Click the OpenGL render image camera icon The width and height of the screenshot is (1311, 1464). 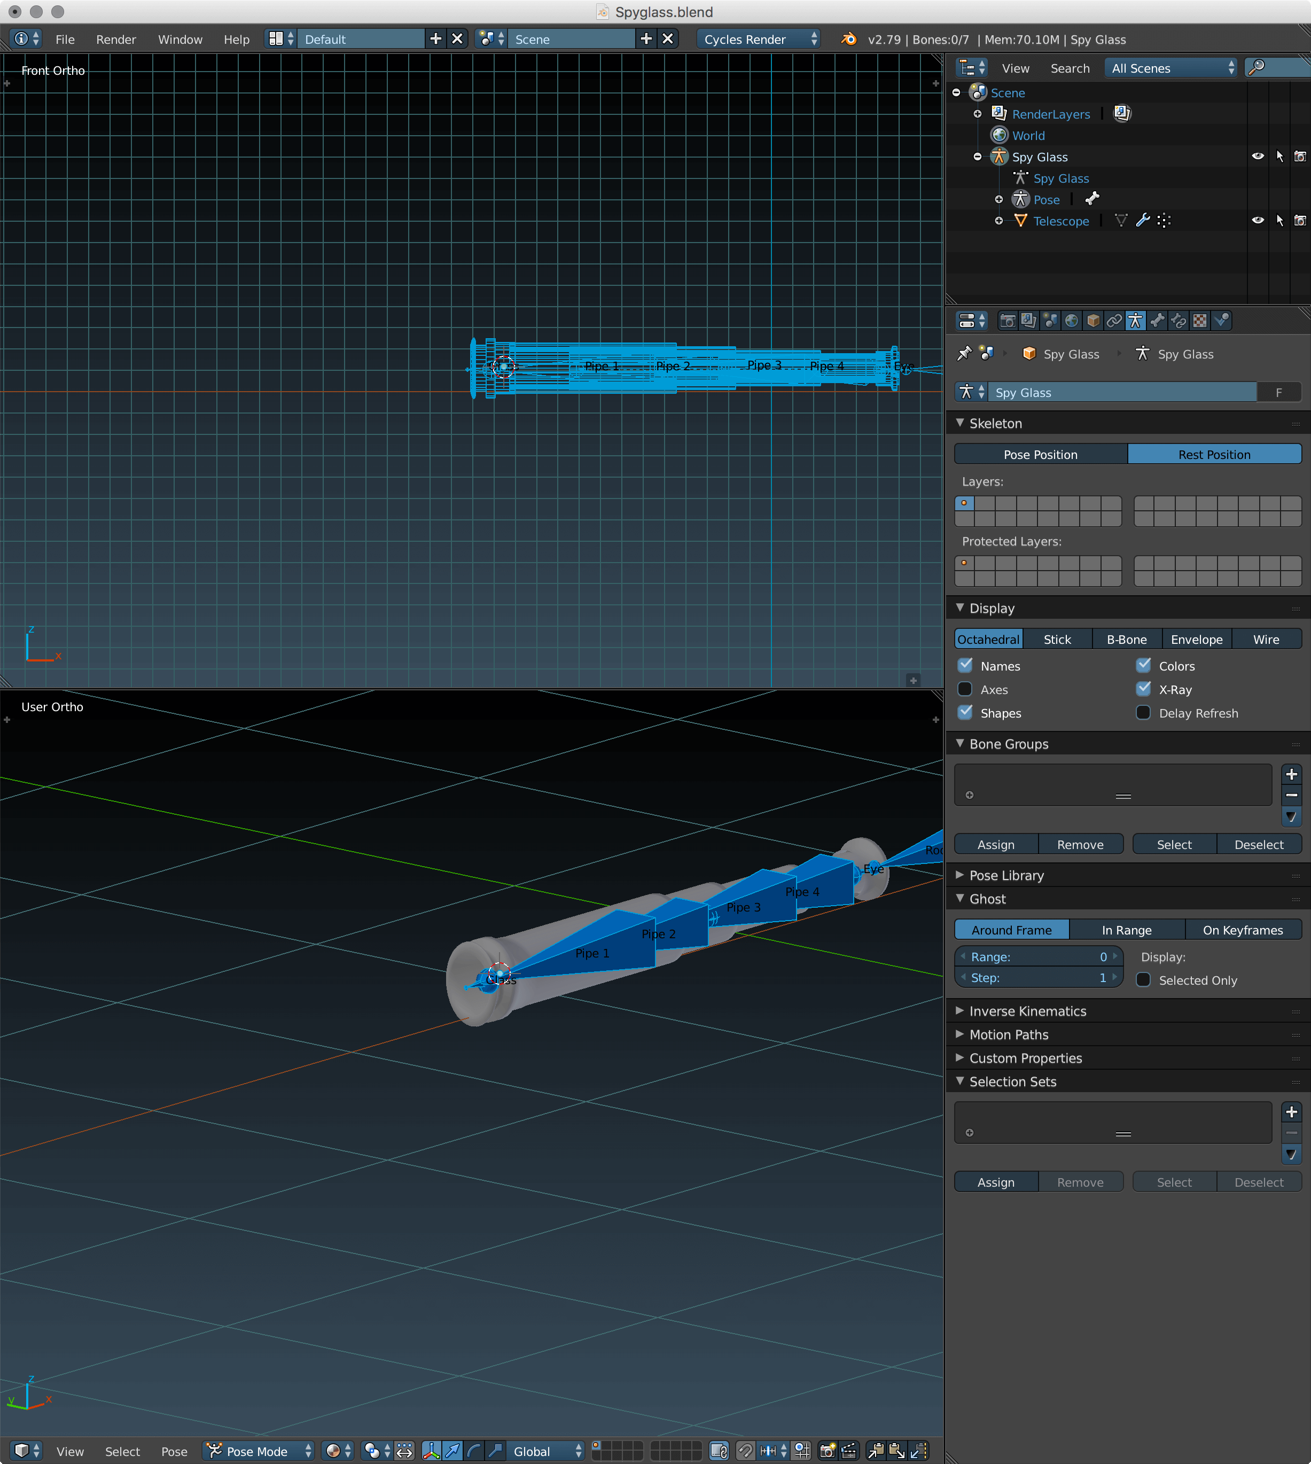coord(828,1450)
